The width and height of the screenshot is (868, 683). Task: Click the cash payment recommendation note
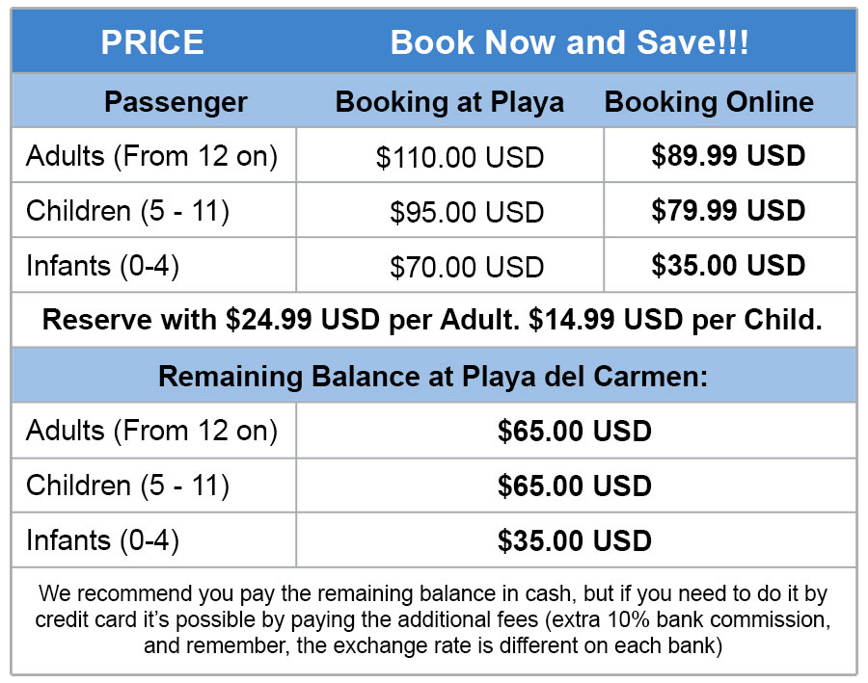point(432,619)
